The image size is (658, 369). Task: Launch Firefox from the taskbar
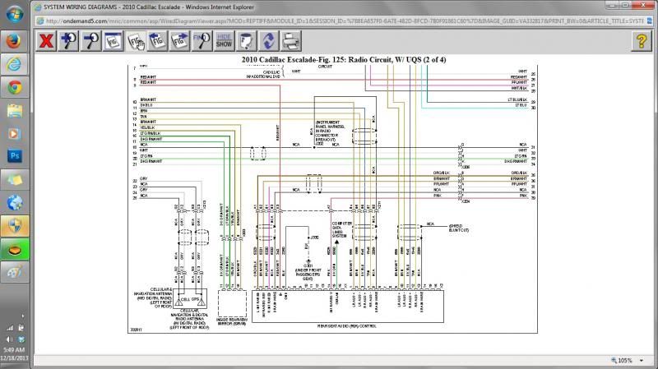click(x=14, y=41)
